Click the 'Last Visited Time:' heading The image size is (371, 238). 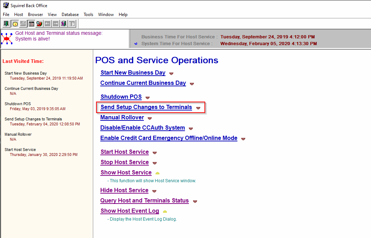pyautogui.click(x=23, y=61)
